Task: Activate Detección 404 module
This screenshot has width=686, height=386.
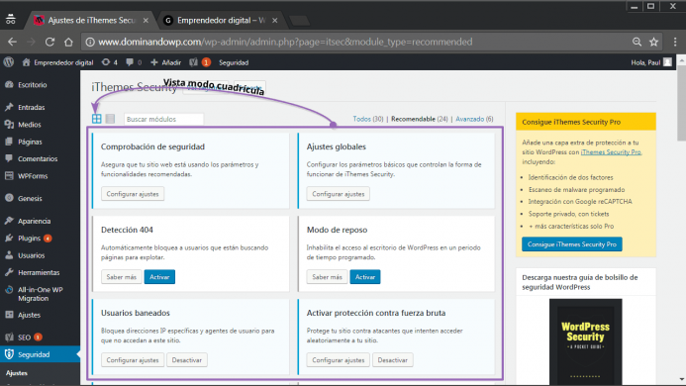Action: [159, 277]
